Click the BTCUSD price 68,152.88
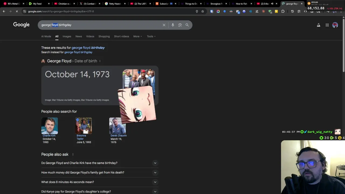The width and height of the screenshot is (345, 194). click(316, 8)
